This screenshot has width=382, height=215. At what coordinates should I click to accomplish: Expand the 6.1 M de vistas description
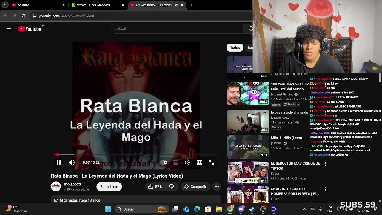pos(136,199)
